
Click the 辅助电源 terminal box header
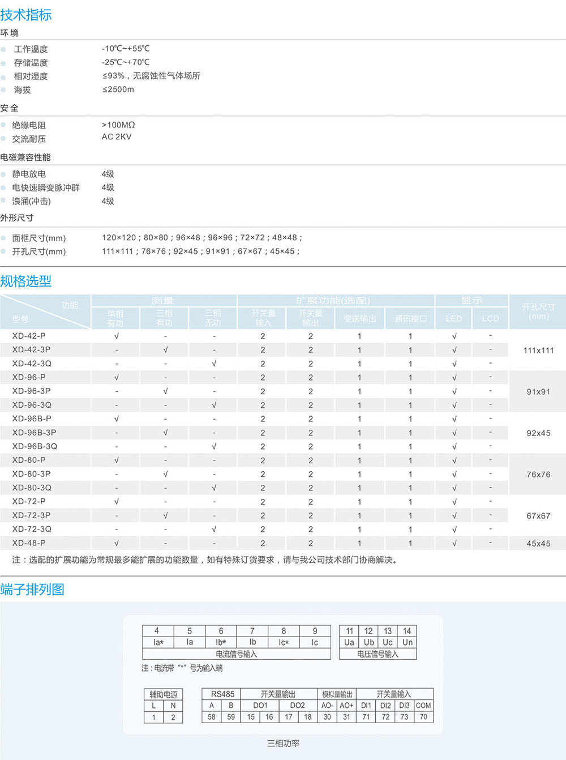pos(164,695)
